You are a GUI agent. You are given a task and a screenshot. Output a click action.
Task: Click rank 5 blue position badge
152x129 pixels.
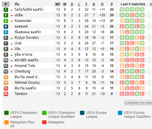[x=6, y=32]
